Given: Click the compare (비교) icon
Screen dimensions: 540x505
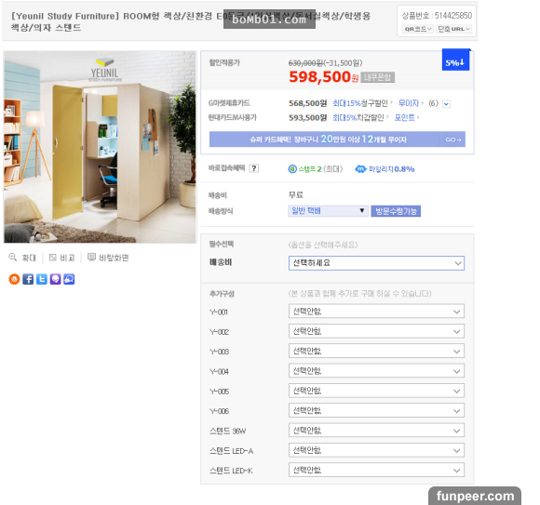Looking at the screenshot, I should coord(53,258).
